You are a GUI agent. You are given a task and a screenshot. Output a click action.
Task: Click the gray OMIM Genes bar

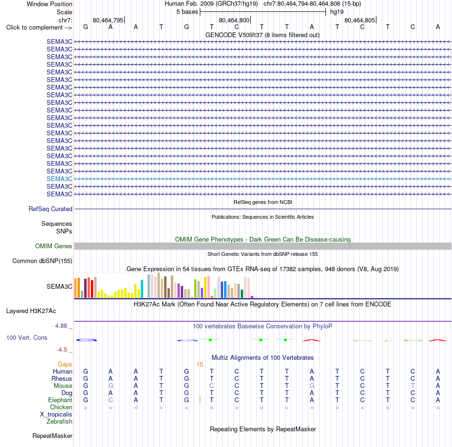pos(263,246)
